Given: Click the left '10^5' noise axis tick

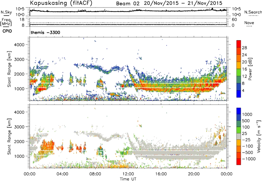Looking at the screenshot, I should point(20,9).
